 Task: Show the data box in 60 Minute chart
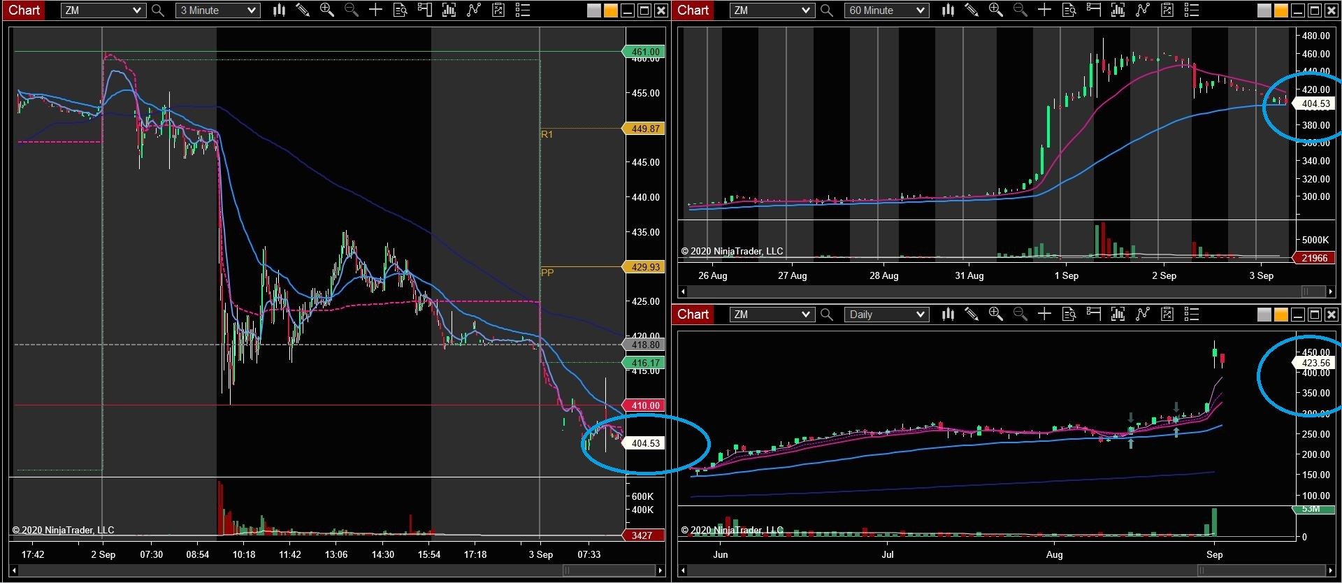pos(1069,10)
